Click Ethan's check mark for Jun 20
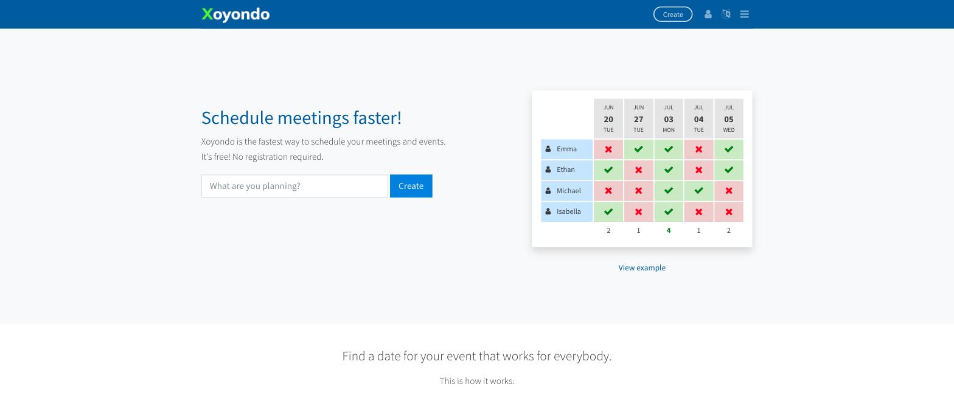Image resolution: width=954 pixels, height=398 pixels. point(608,170)
